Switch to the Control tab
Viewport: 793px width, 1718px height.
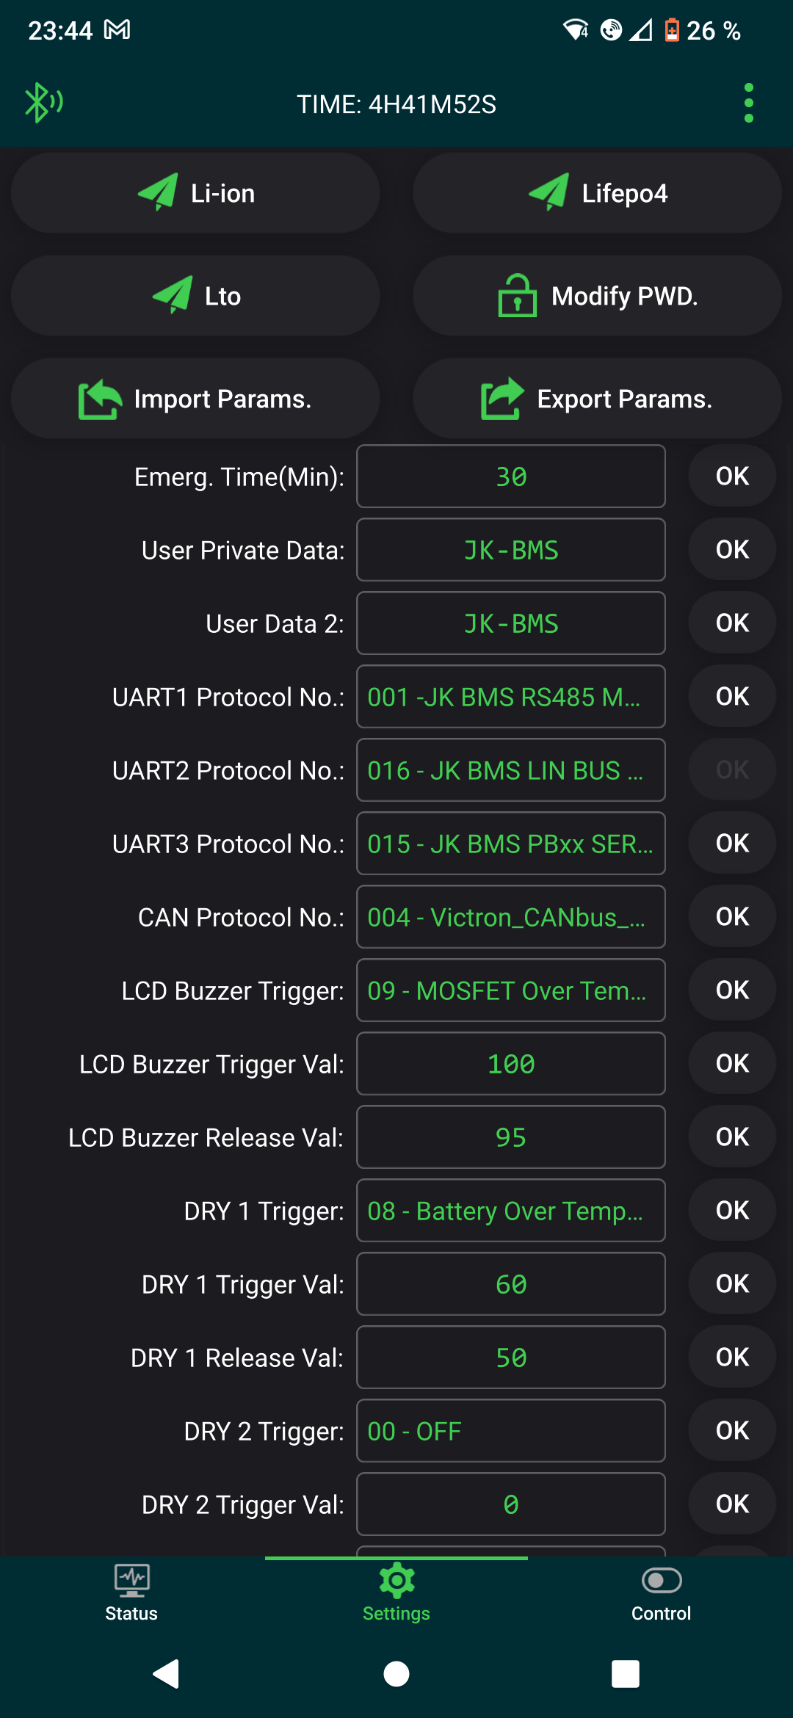pyautogui.click(x=661, y=1592)
